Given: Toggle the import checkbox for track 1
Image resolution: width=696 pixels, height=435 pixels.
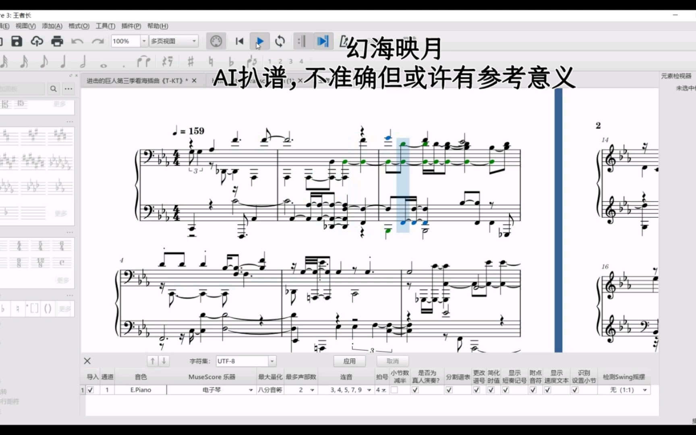Looking at the screenshot, I should (x=90, y=390).
